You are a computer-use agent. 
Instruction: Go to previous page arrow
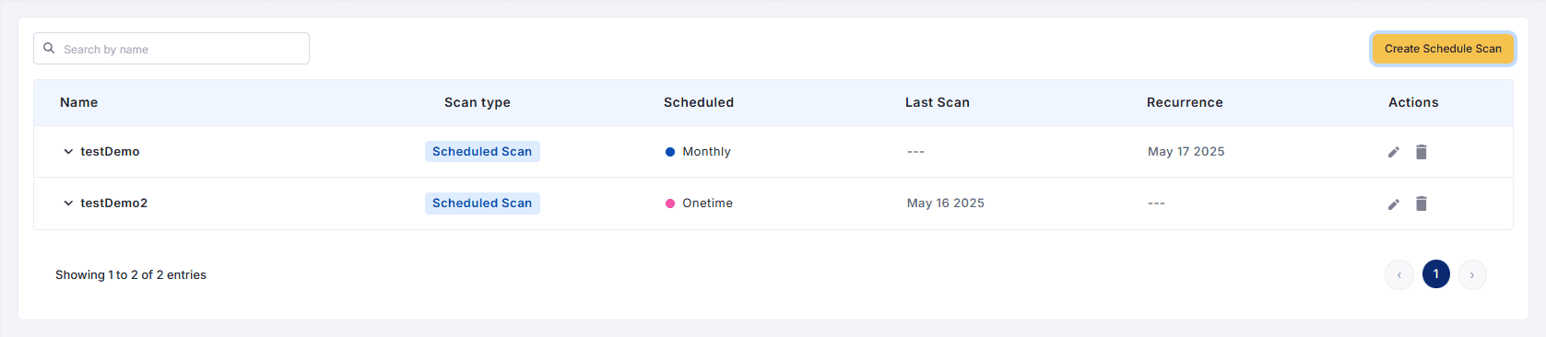click(1399, 274)
